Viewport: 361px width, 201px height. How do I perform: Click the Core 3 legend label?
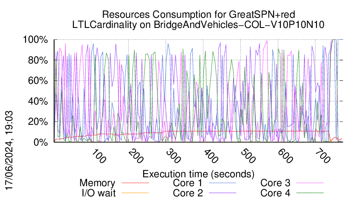[275, 183]
